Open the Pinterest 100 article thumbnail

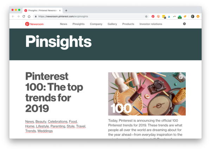pos(147,94)
